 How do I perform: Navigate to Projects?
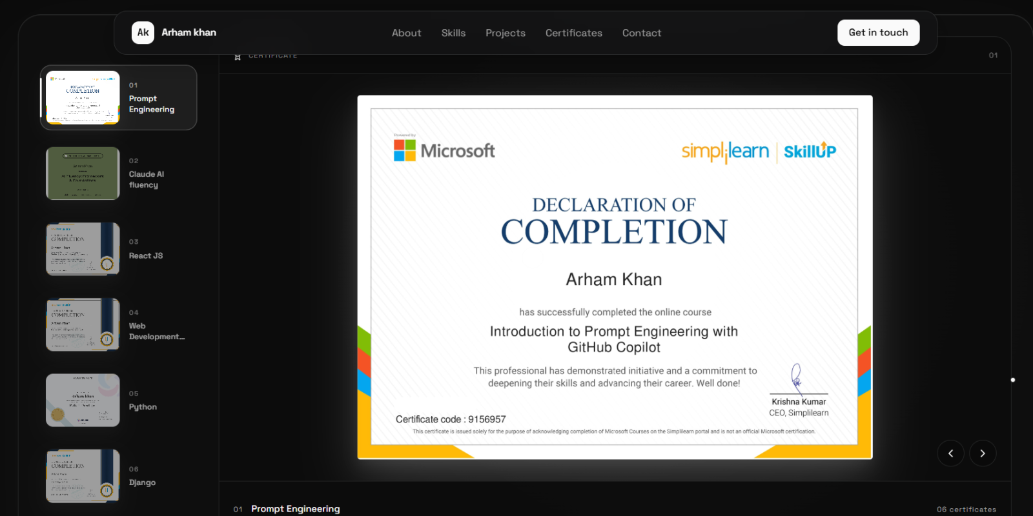(506, 33)
